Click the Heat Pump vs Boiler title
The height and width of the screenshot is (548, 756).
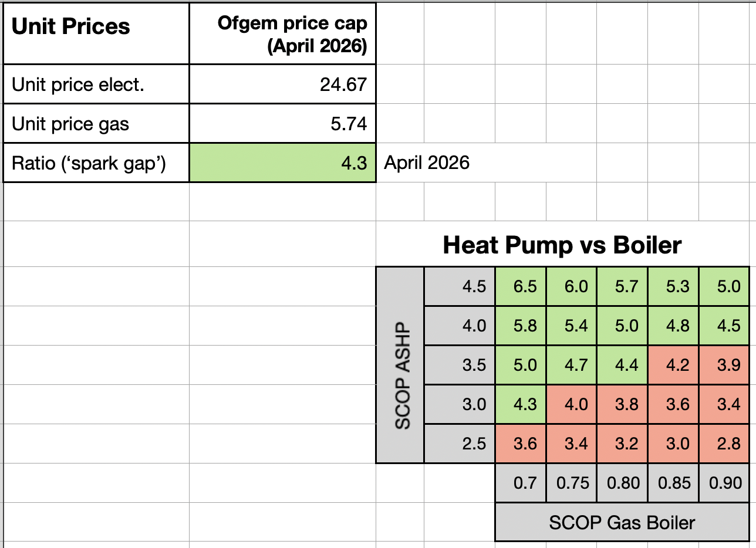[x=562, y=245]
